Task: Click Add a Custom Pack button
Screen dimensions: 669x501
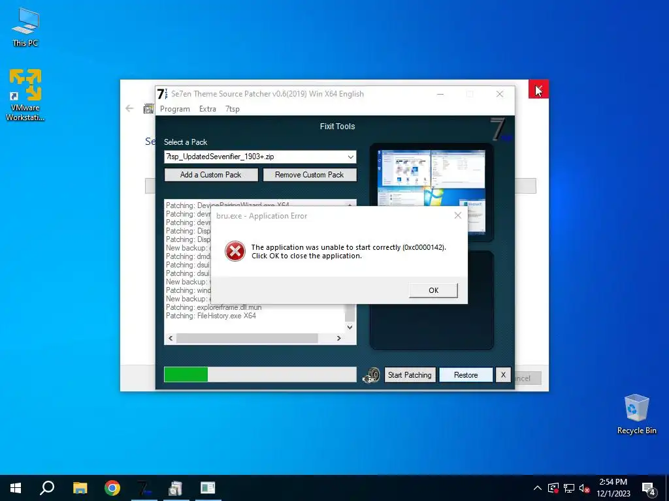Action: [x=211, y=175]
